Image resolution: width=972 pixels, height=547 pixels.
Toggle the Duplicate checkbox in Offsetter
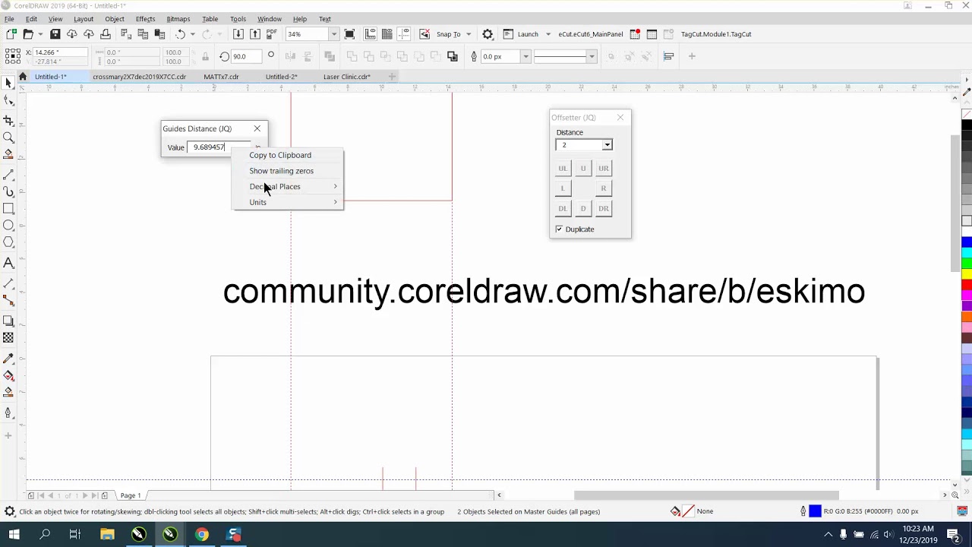coord(560,229)
